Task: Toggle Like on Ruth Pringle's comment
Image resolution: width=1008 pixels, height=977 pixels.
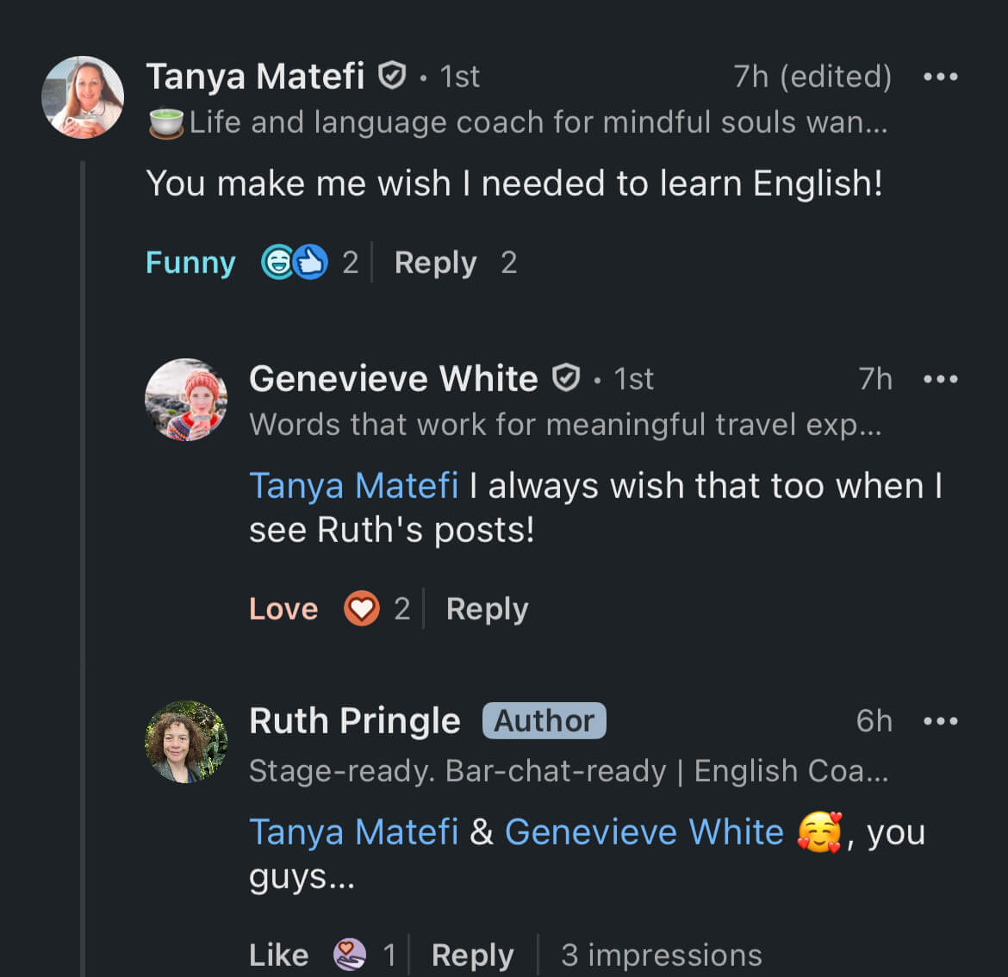Action: pyautogui.click(x=277, y=954)
